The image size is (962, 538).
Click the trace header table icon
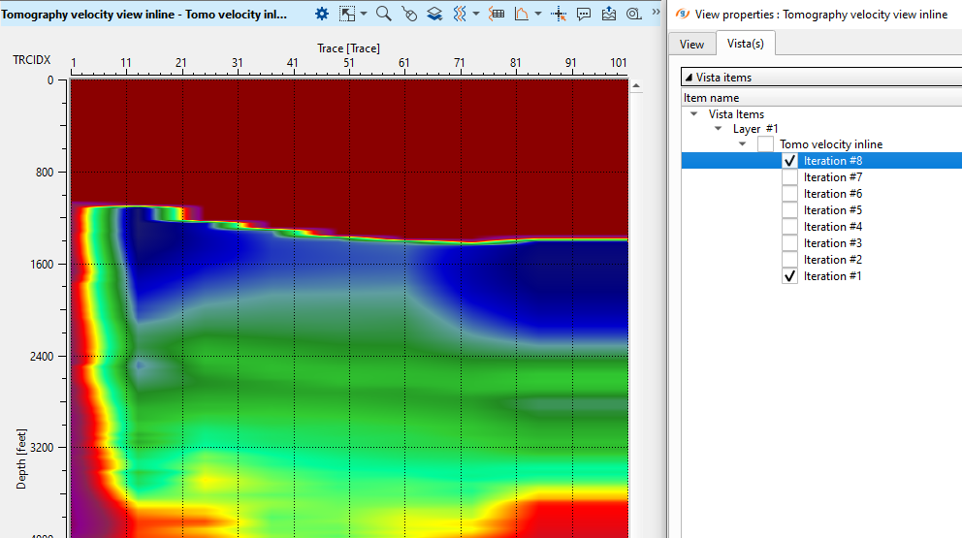(497, 14)
